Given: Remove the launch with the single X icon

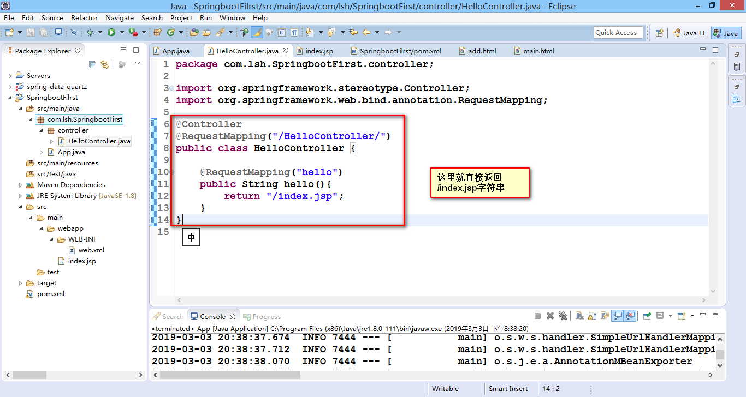Looking at the screenshot, I should point(550,316).
